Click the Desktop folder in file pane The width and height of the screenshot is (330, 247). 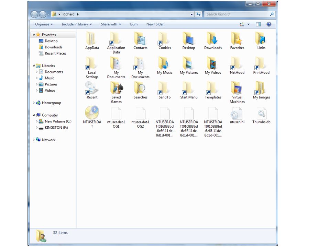(x=189, y=39)
